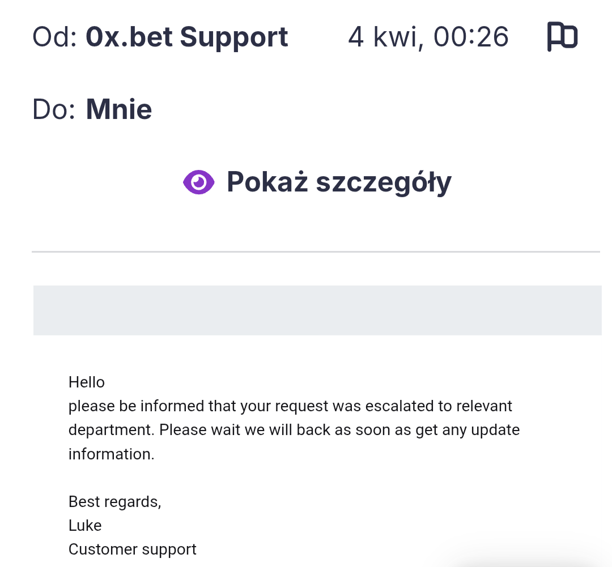Flag this email with the flag icon
This screenshot has height=567, width=612.
562,37
